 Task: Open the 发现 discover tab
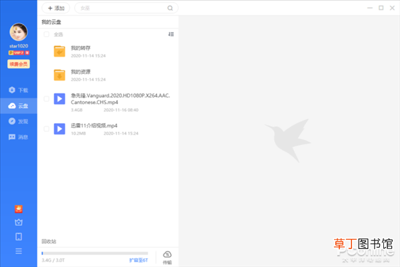click(19, 121)
